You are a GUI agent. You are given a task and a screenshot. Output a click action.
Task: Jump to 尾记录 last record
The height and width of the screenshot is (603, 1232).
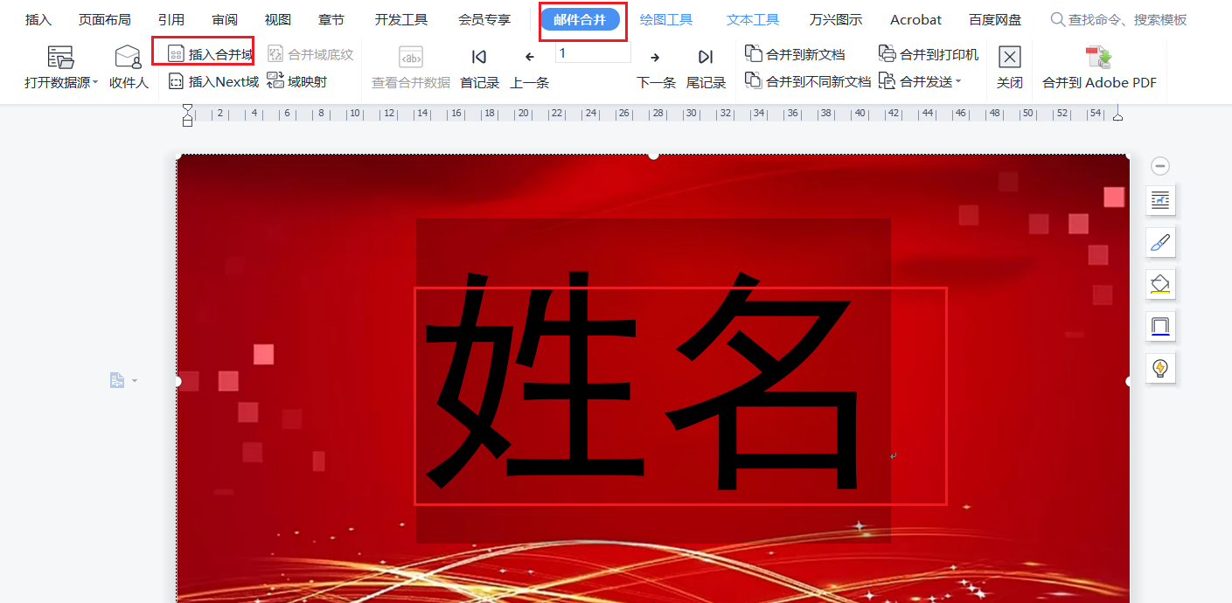706,58
